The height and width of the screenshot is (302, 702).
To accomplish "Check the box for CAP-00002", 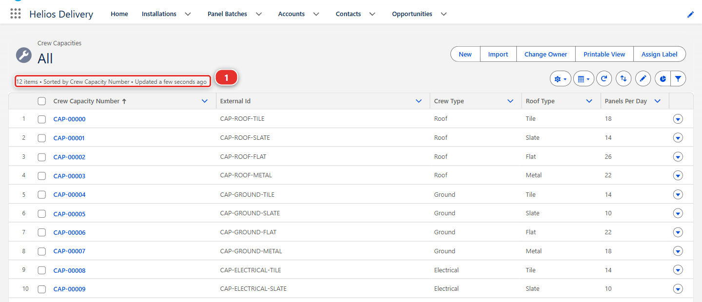I will pos(42,157).
